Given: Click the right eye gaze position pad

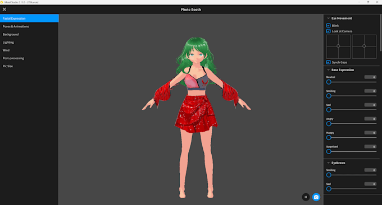Looking at the screenshot, I should tap(364, 46).
